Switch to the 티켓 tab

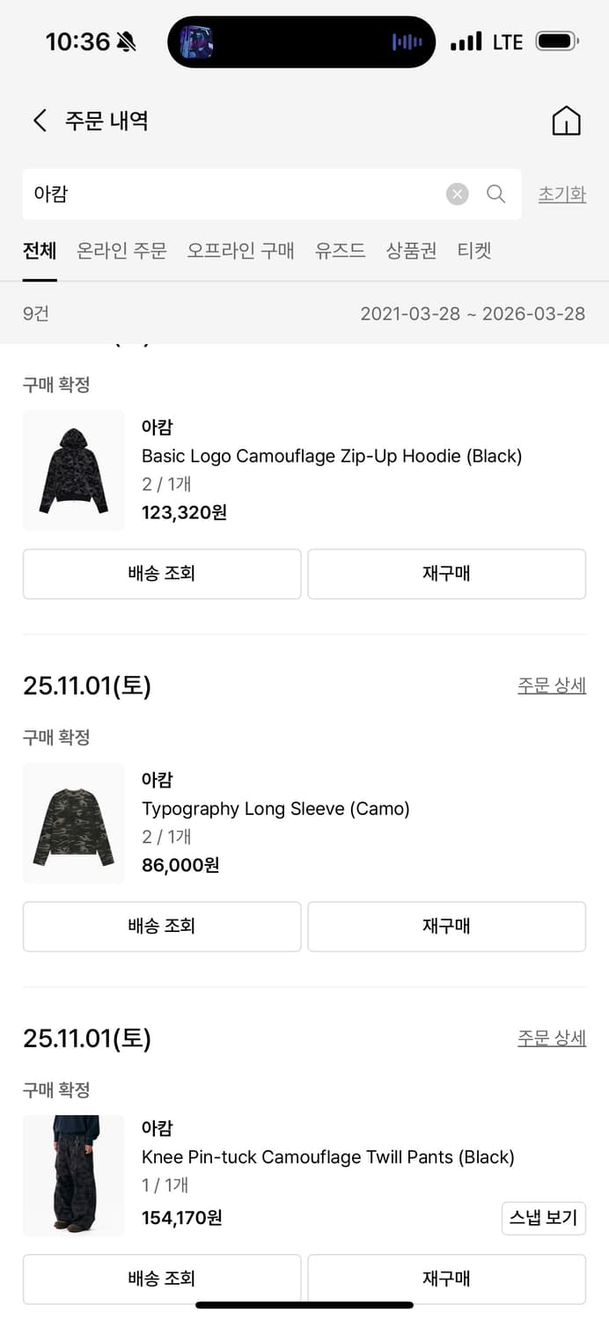click(474, 251)
